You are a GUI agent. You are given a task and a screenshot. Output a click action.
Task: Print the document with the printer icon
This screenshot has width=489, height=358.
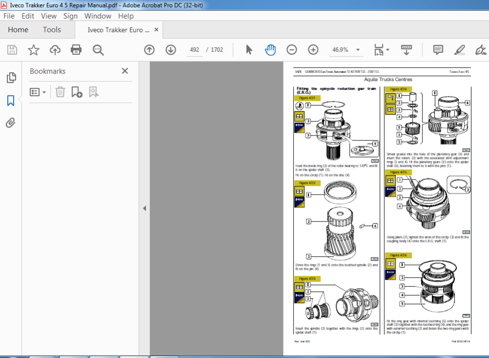[76, 50]
